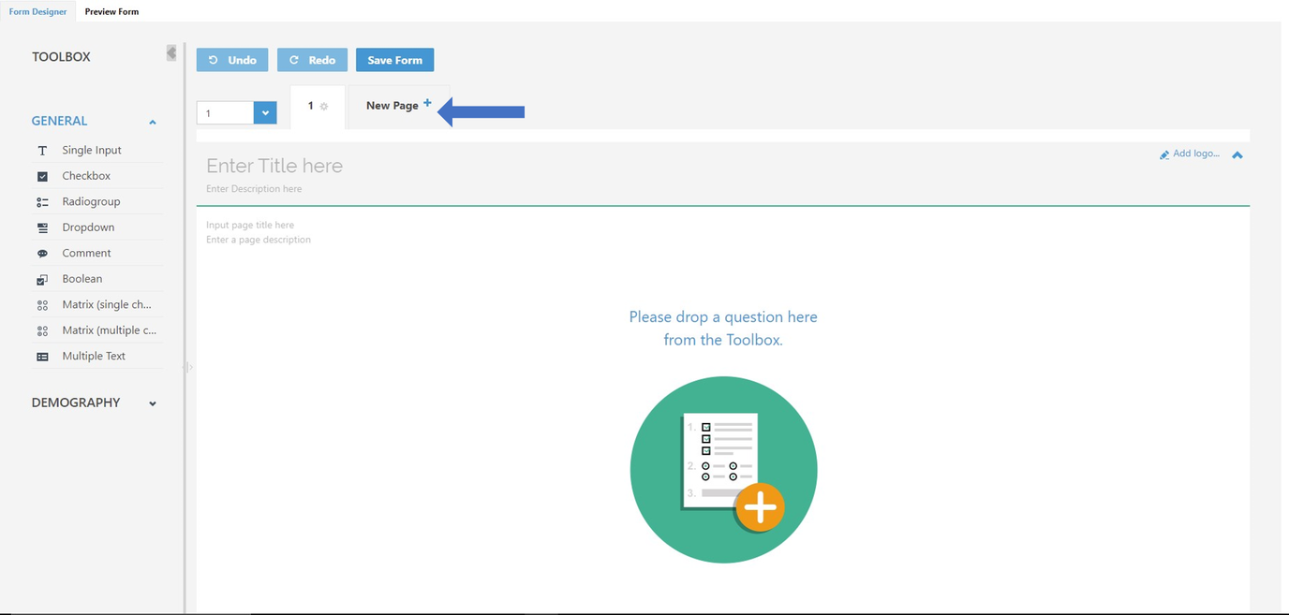Select the Single Input question type
Image resolution: width=1289 pixels, height=615 pixels.
point(91,150)
